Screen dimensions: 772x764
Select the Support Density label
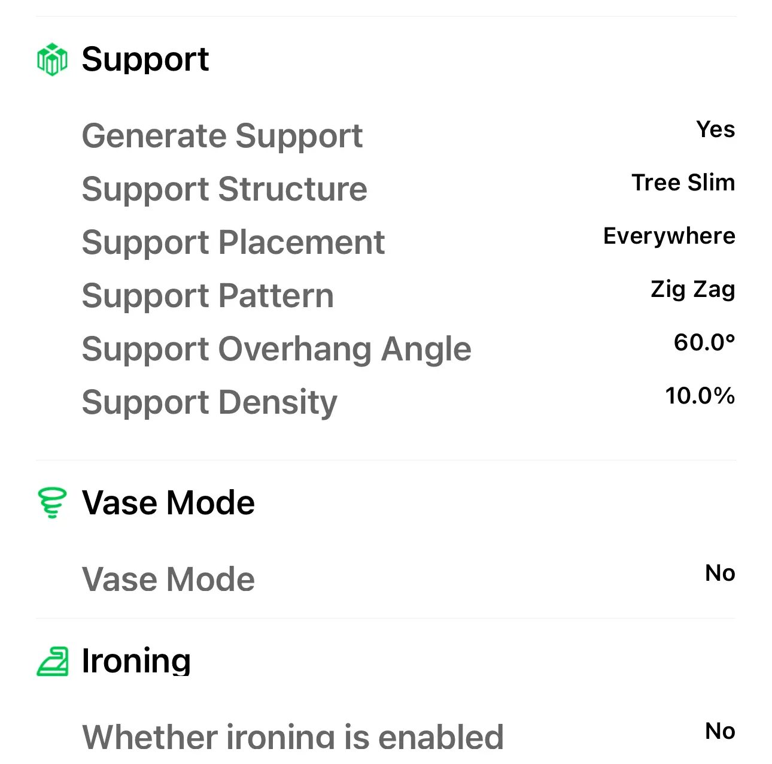[x=209, y=402]
